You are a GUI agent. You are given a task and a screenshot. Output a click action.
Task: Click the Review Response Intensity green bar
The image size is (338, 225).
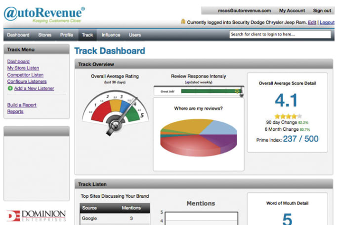tap(207, 91)
